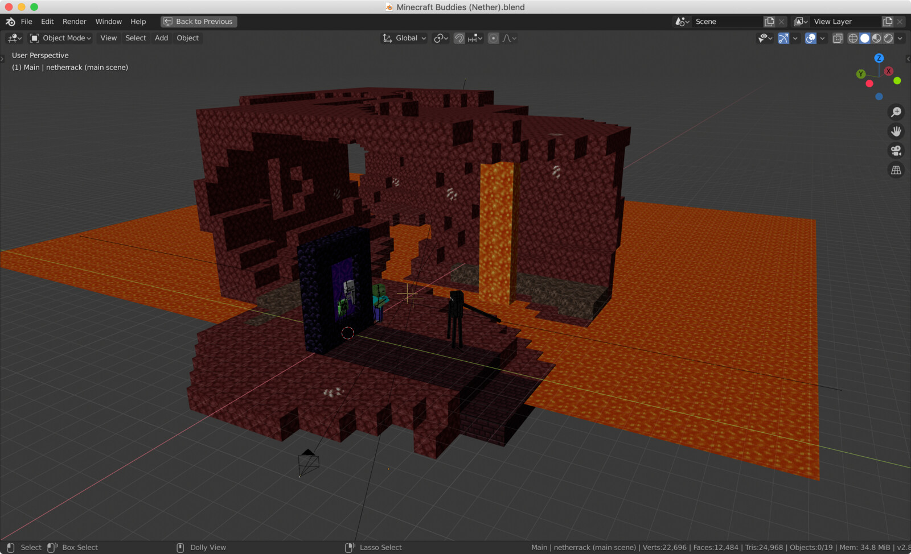Open the Blender logo app menu
The height and width of the screenshot is (554, 911).
click(x=10, y=22)
